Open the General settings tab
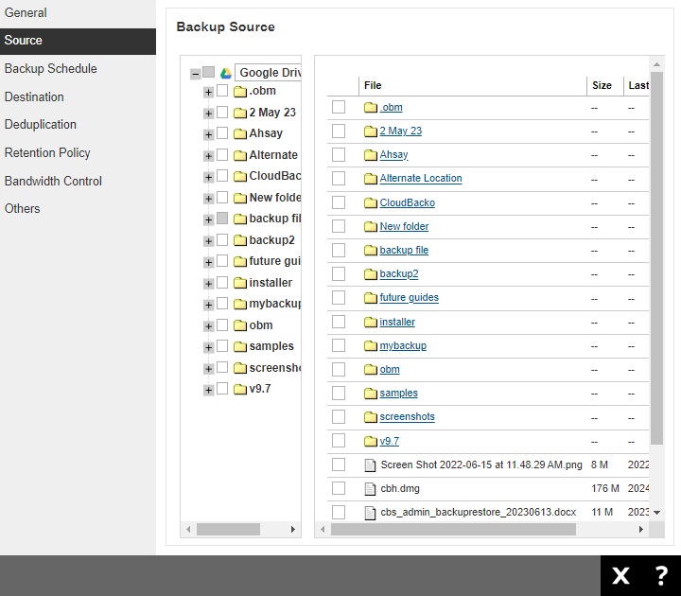 [x=78, y=12]
